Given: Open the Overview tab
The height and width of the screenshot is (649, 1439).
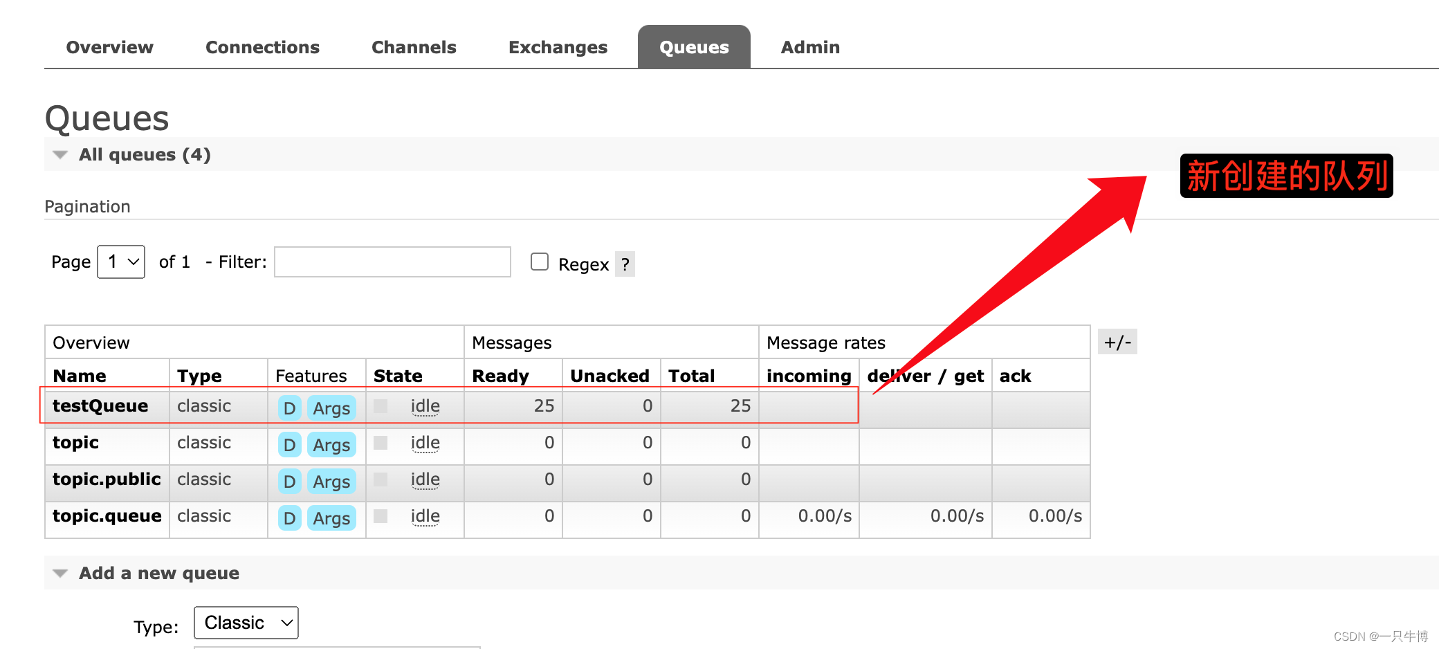Looking at the screenshot, I should pyautogui.click(x=109, y=47).
